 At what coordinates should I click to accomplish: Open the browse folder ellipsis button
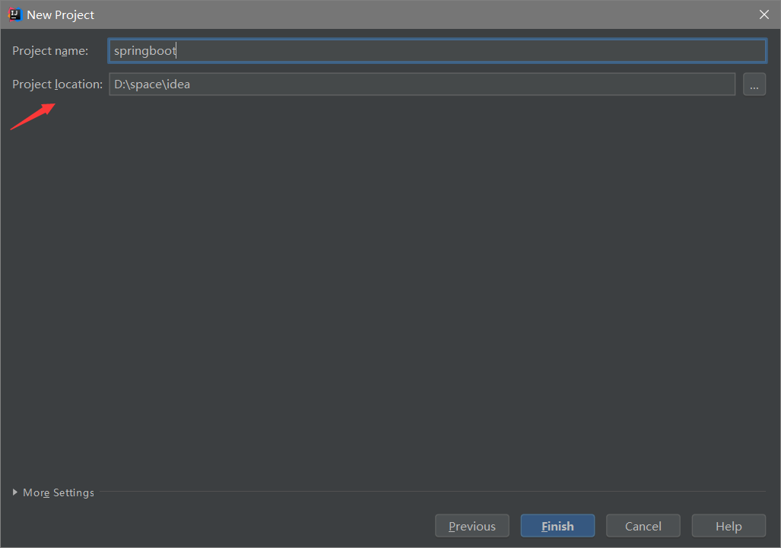click(754, 84)
